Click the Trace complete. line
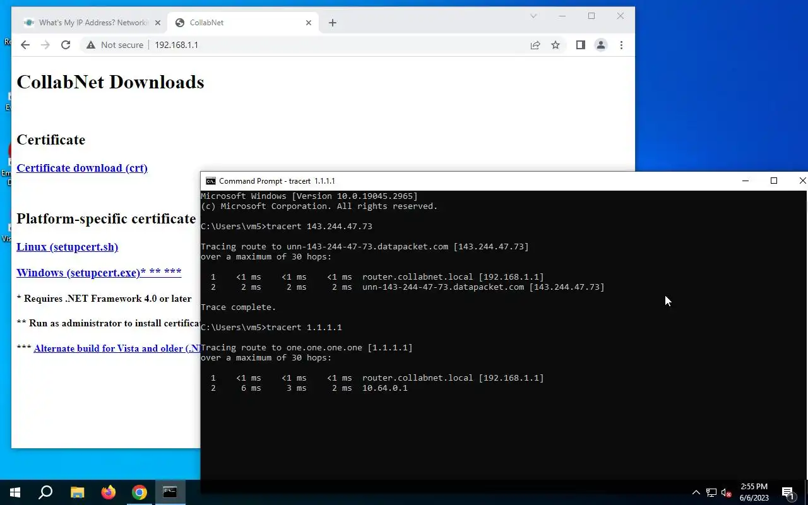 239,307
